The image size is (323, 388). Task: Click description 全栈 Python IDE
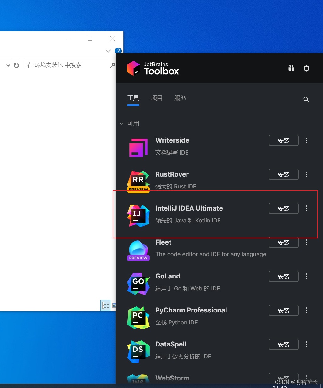coord(176,323)
